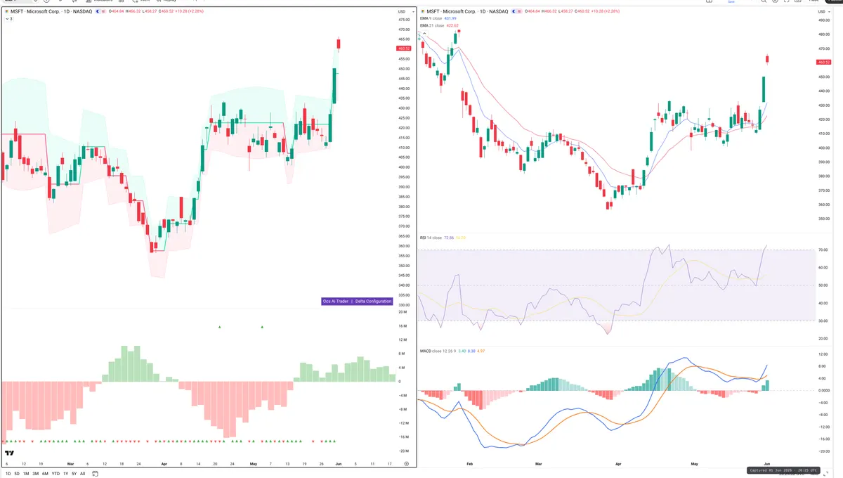Open the USD currency dropdown on right chart
The height and width of the screenshot is (478, 843).
tap(823, 11)
